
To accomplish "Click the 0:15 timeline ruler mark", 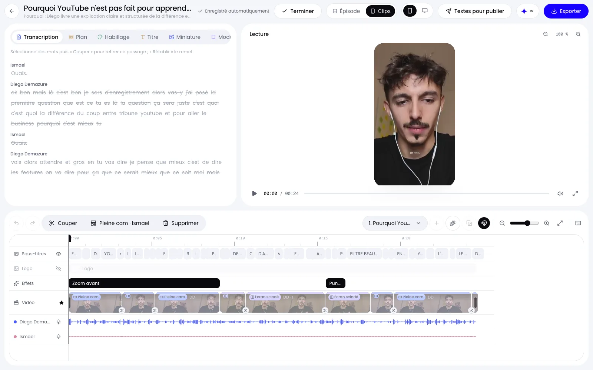I will pyautogui.click(x=323, y=239).
